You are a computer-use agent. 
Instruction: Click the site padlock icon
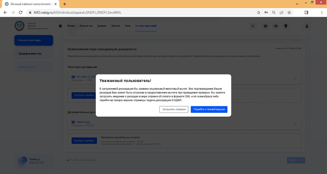point(30,13)
